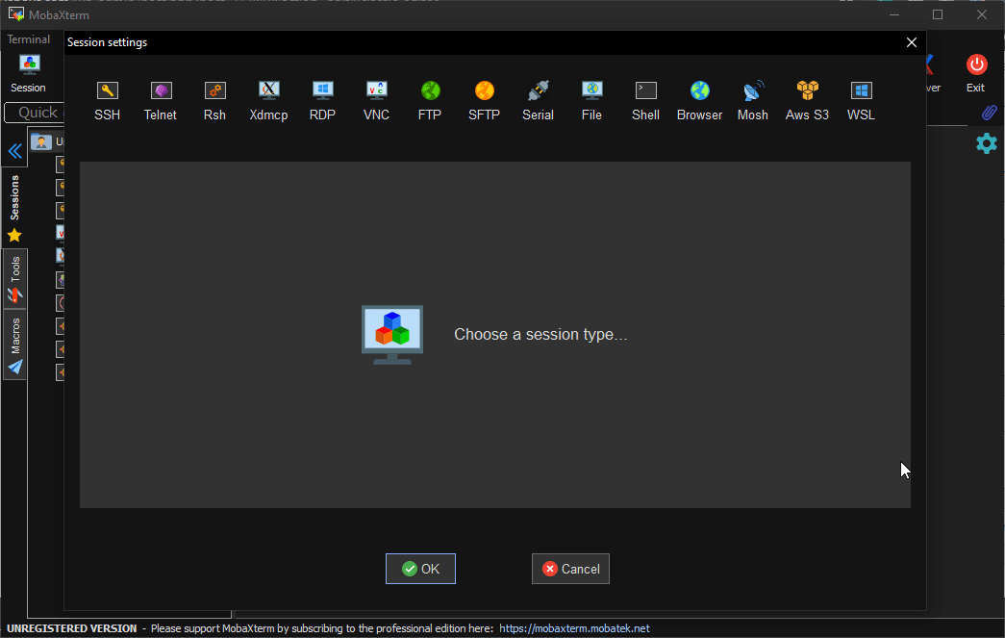Select the Aws S3 session type
The image size is (1005, 638).
pyautogui.click(x=807, y=101)
